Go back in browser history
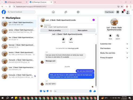Viewport: 133px width, 100px height. click(x=2, y=6)
